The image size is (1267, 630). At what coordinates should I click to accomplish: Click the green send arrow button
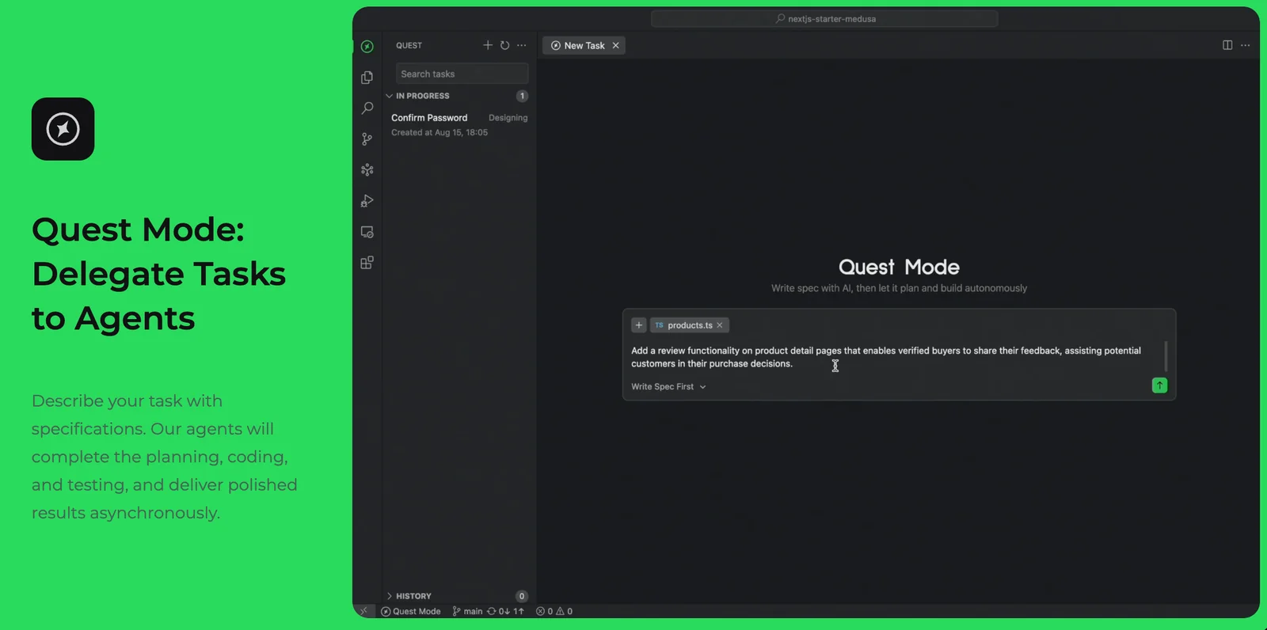click(x=1159, y=385)
